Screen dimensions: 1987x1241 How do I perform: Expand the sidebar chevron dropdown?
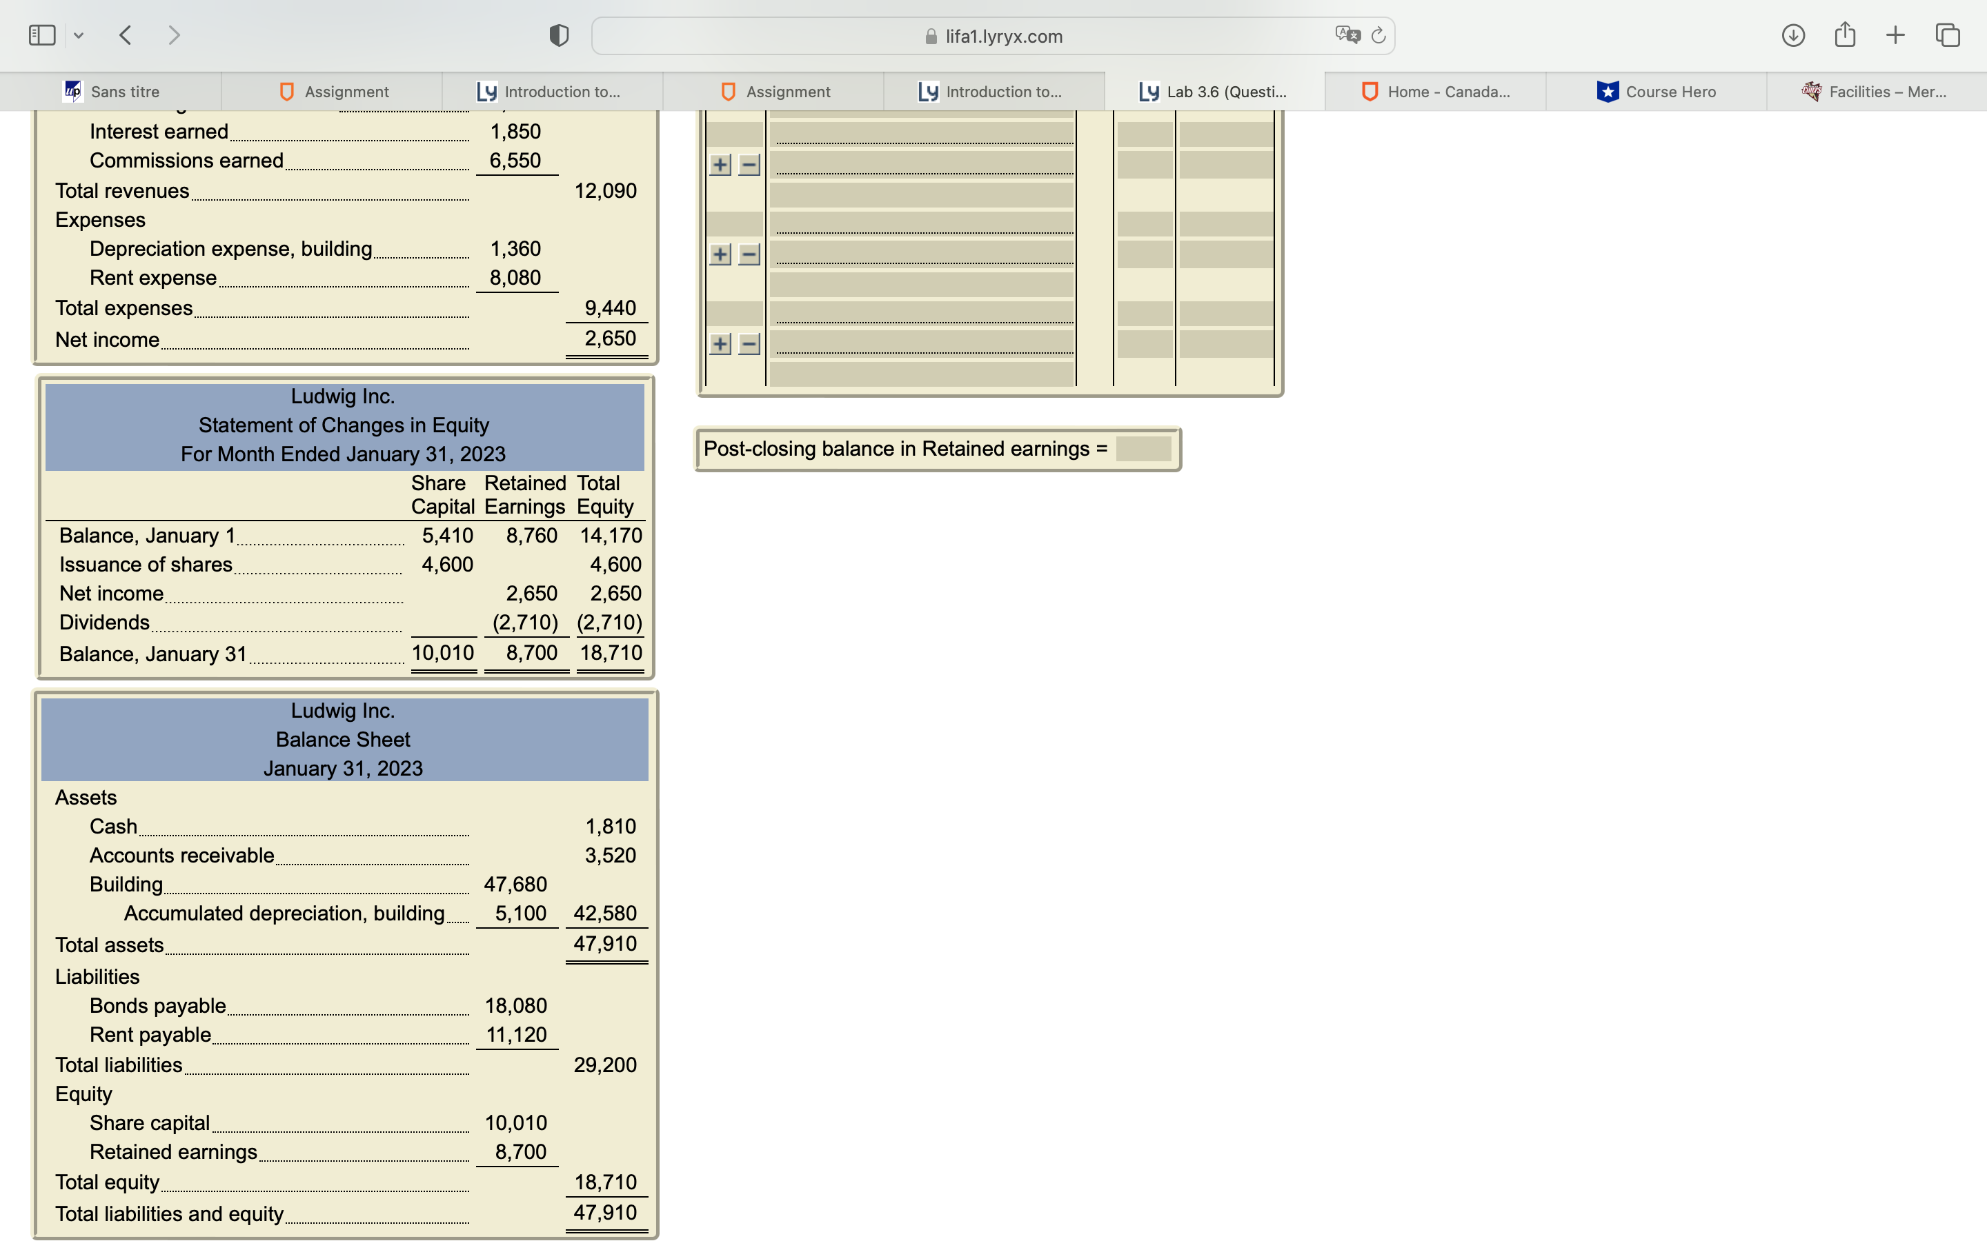pyautogui.click(x=79, y=34)
